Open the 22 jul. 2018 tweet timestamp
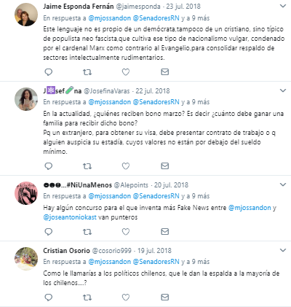The image size is (291, 307). [x=153, y=91]
